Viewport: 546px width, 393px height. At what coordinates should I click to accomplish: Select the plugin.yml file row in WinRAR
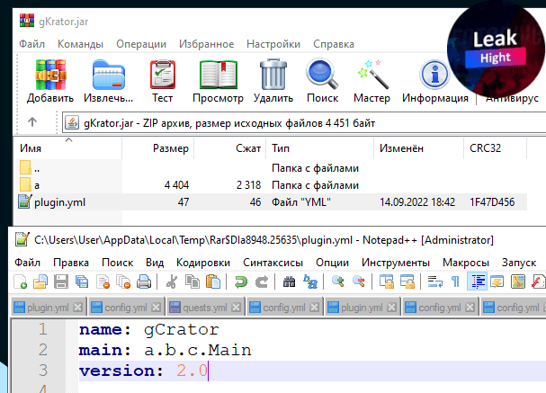[x=272, y=201]
